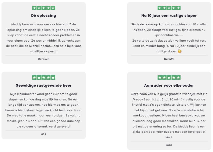This screenshot has width=213, height=152.
Task: Click the middle star in Ank's review
Action: click(44, 78)
